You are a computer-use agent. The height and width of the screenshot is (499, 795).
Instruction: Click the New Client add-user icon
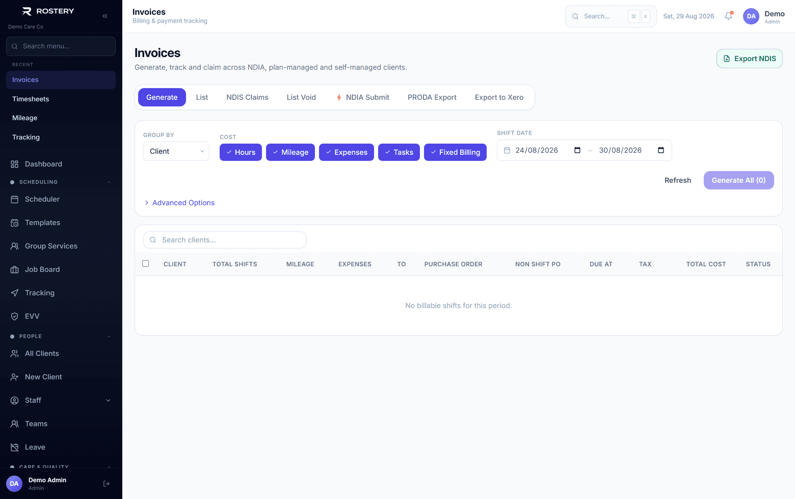[15, 377]
